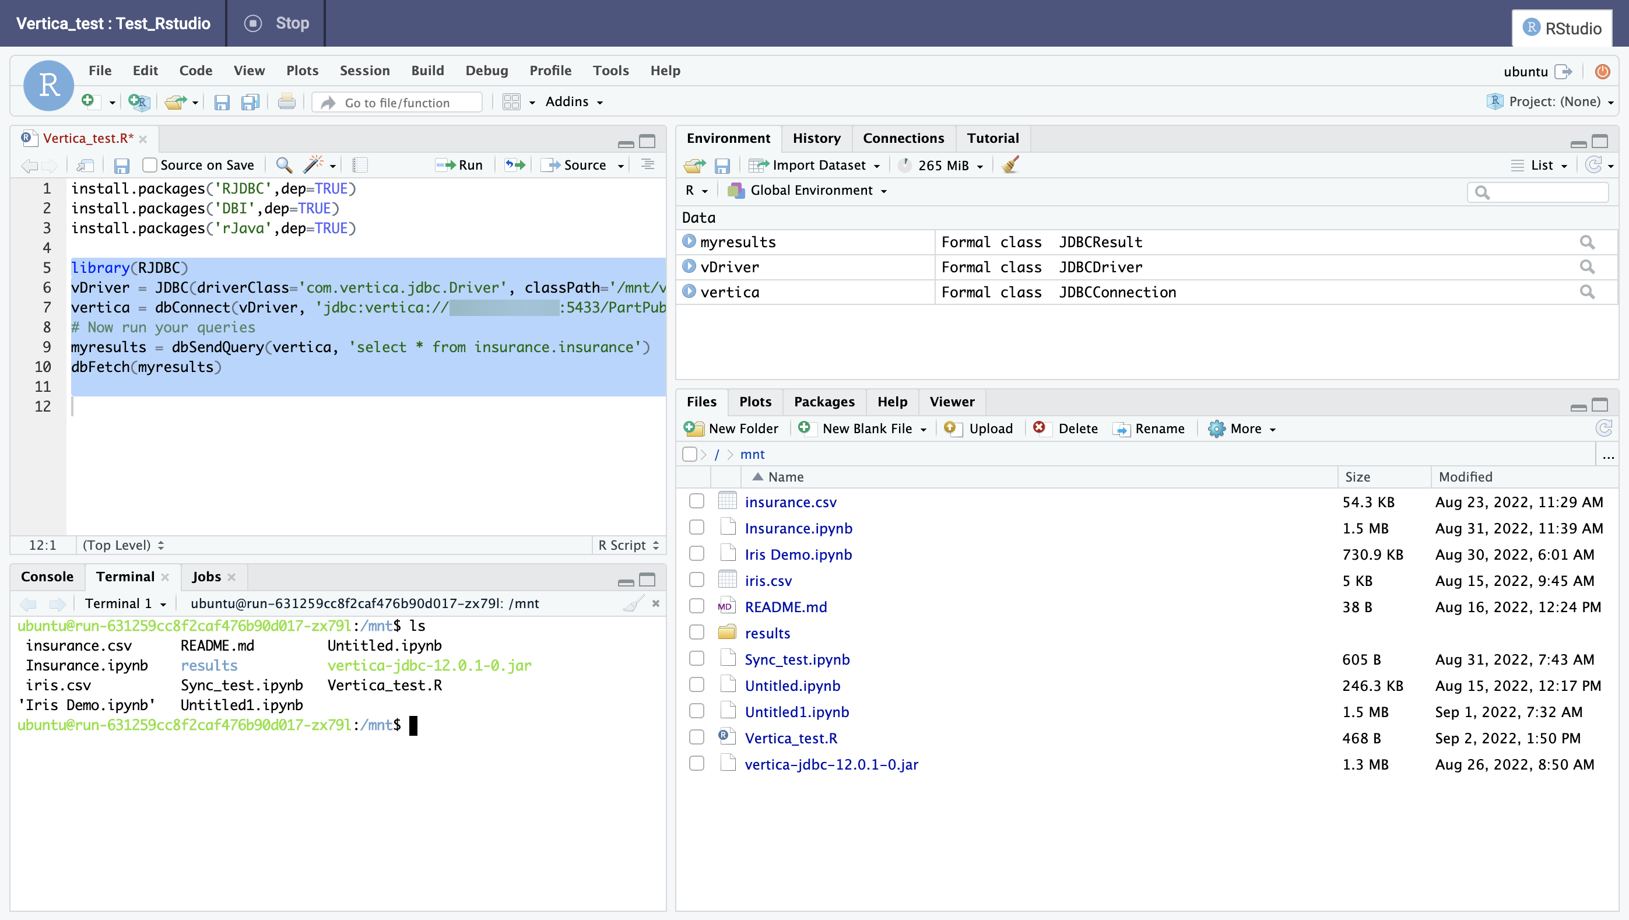Click the sign out icon next to ubuntu
Viewport: 1629px width, 920px height.
(1563, 72)
